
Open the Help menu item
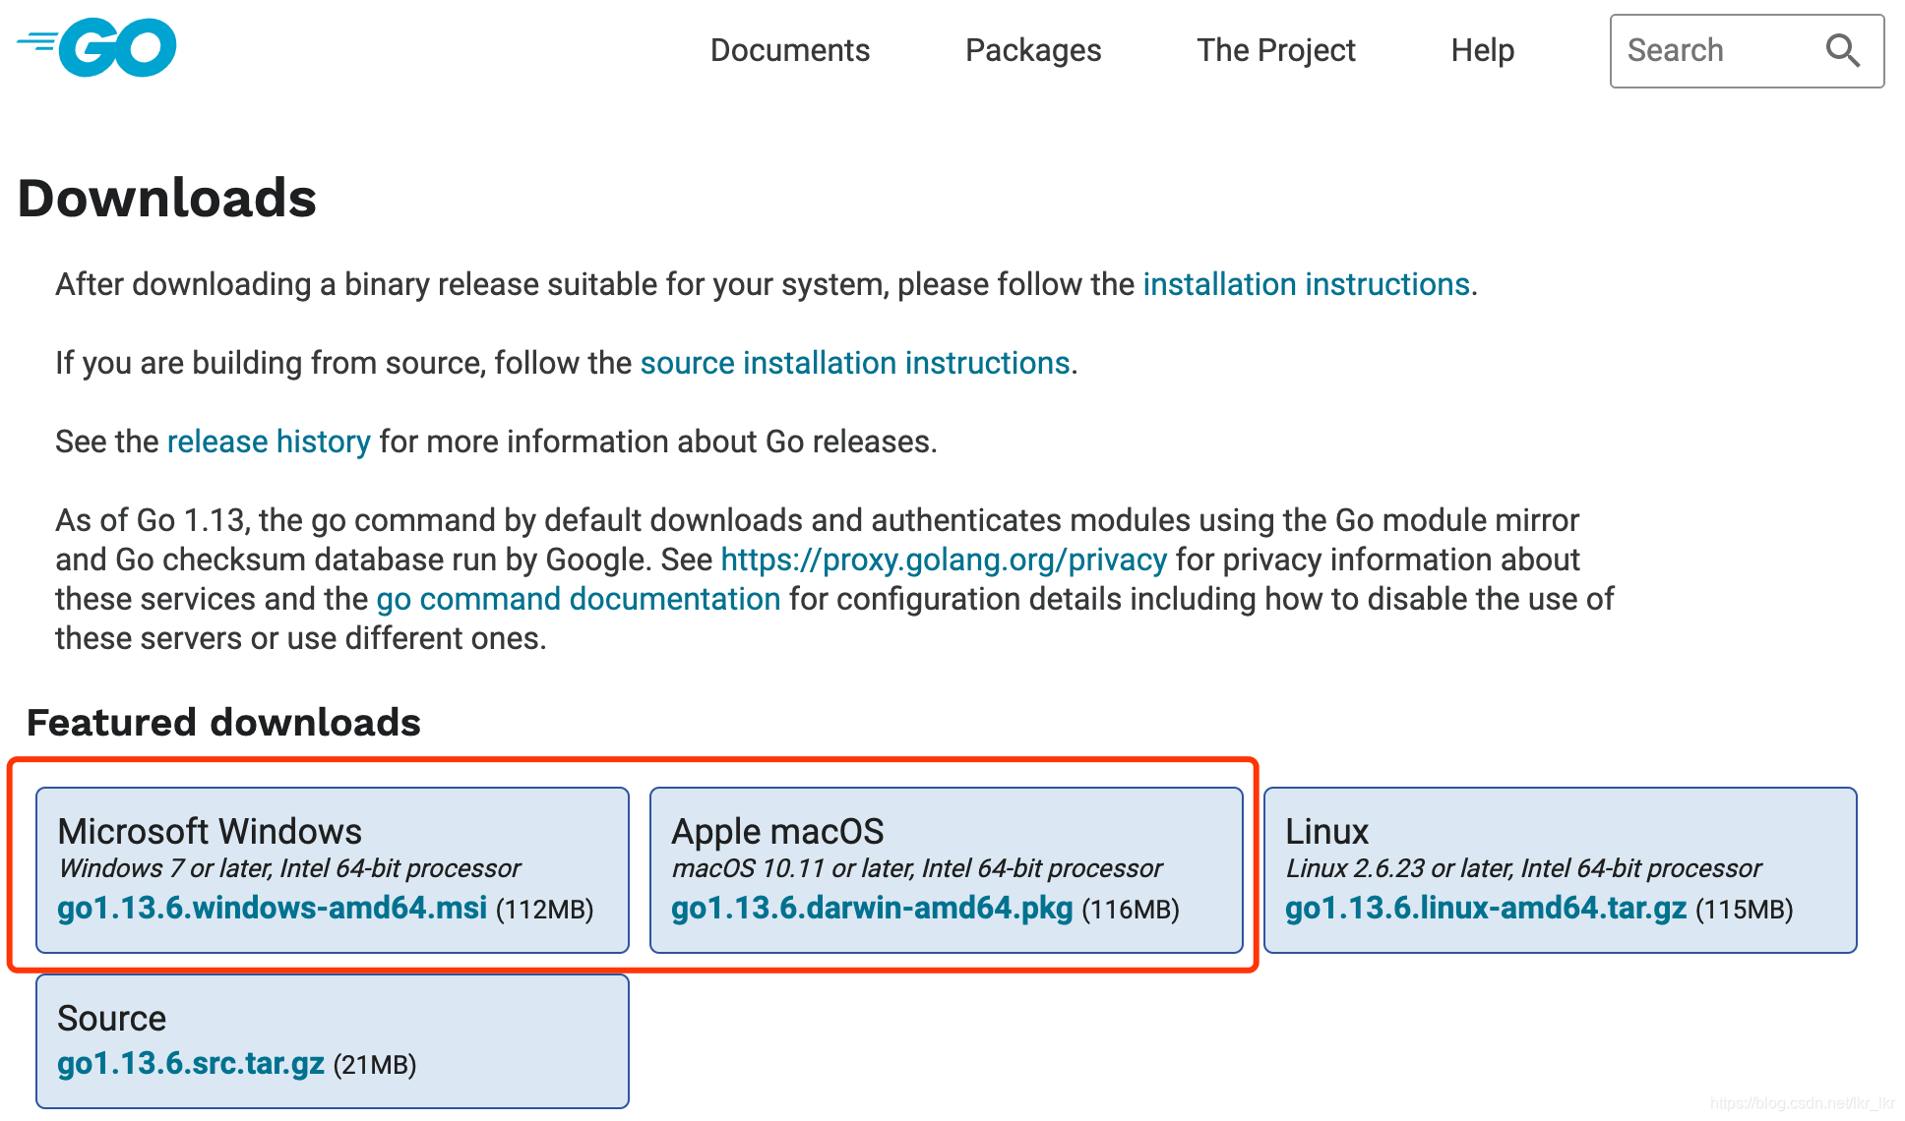coord(1482,50)
